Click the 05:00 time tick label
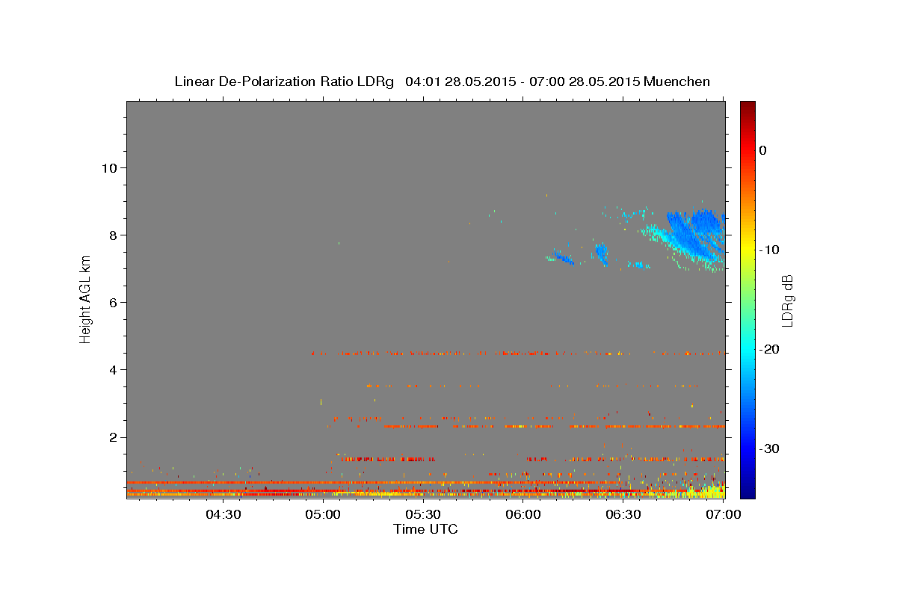 pyautogui.click(x=323, y=514)
